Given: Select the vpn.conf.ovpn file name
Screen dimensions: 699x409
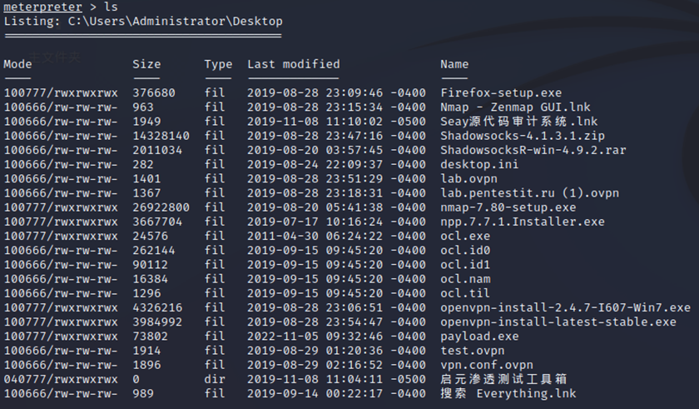Looking at the screenshot, I should 487,365.
